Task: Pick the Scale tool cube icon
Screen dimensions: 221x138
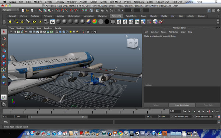Action: tap(4, 64)
